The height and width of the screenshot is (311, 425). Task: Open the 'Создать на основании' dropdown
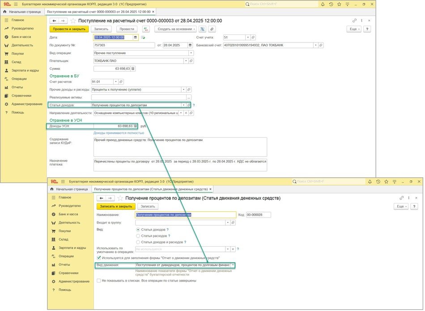click(176, 29)
